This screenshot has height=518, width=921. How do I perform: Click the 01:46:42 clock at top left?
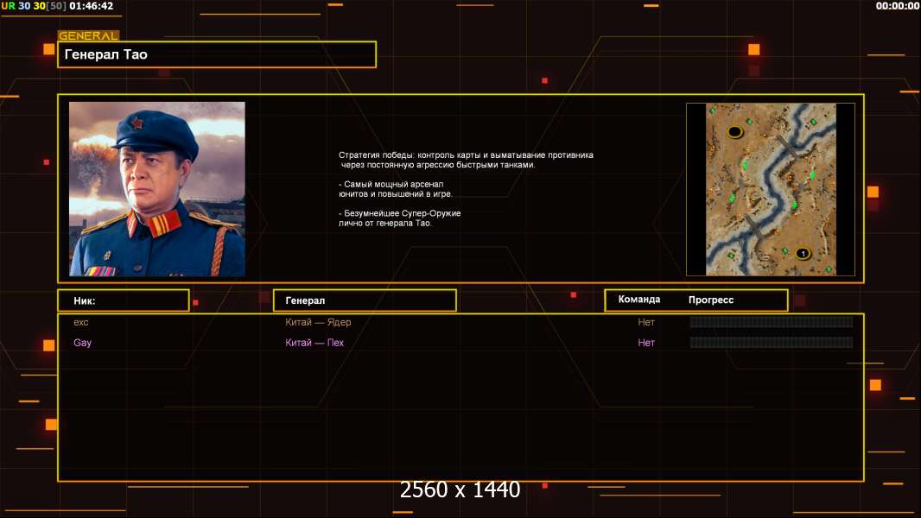click(x=91, y=6)
